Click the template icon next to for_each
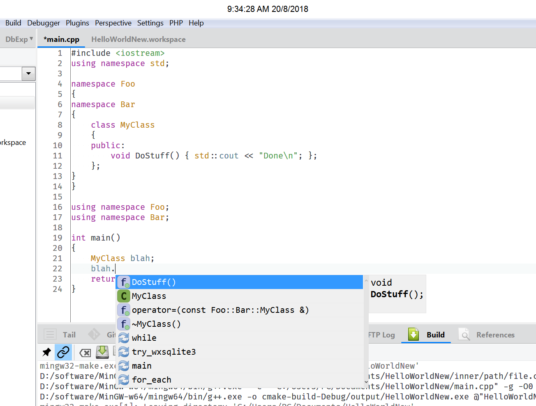This screenshot has width=536, height=406. click(123, 379)
